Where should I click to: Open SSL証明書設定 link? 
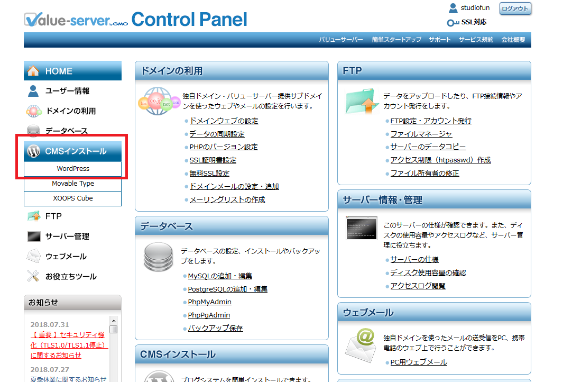(x=213, y=160)
